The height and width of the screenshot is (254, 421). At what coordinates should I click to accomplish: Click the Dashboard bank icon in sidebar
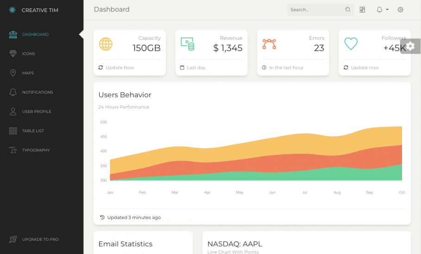(x=13, y=34)
